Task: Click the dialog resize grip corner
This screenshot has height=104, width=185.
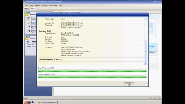Action: coord(147,85)
